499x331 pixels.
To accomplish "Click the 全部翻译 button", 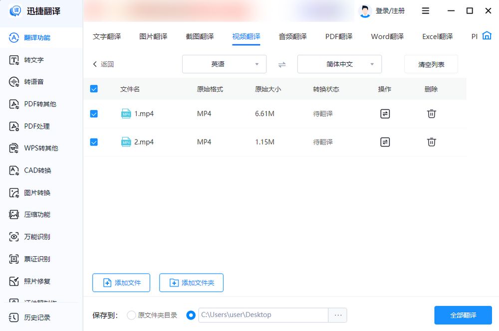I will [x=463, y=315].
